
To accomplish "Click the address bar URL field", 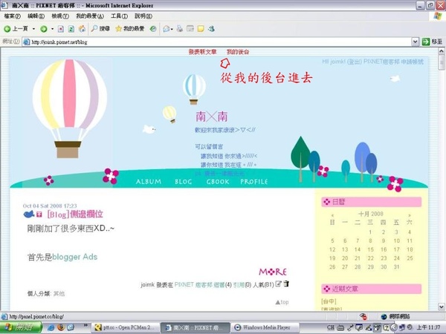I will [x=217, y=42].
